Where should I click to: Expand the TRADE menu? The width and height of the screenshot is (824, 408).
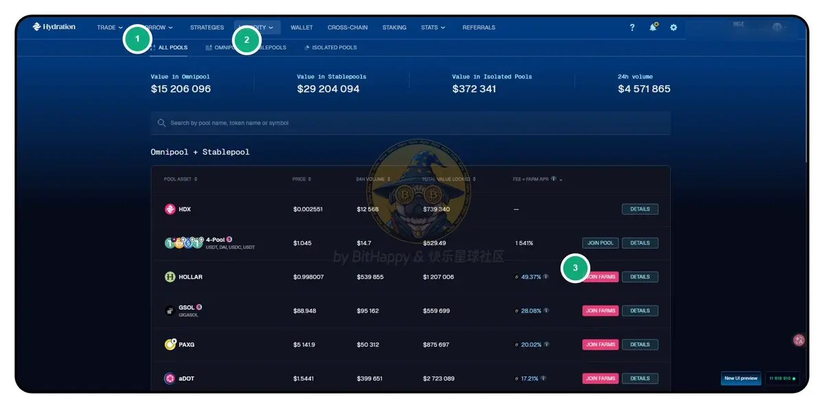pos(110,27)
